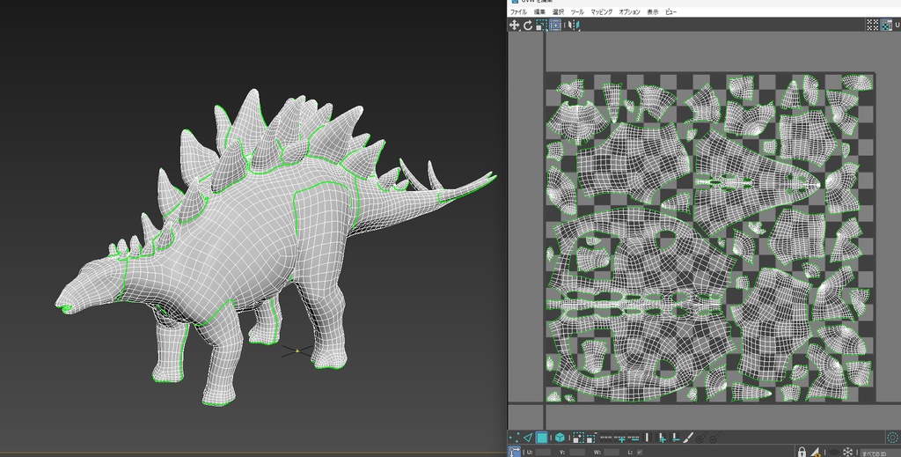Toggle the checker map display icon
Screen dimensions: 901x457
[x=887, y=25]
